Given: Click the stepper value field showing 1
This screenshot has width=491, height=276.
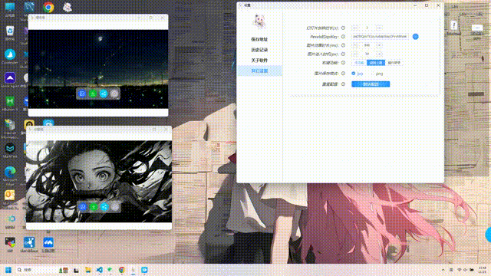Looking at the screenshot, I should point(367,28).
